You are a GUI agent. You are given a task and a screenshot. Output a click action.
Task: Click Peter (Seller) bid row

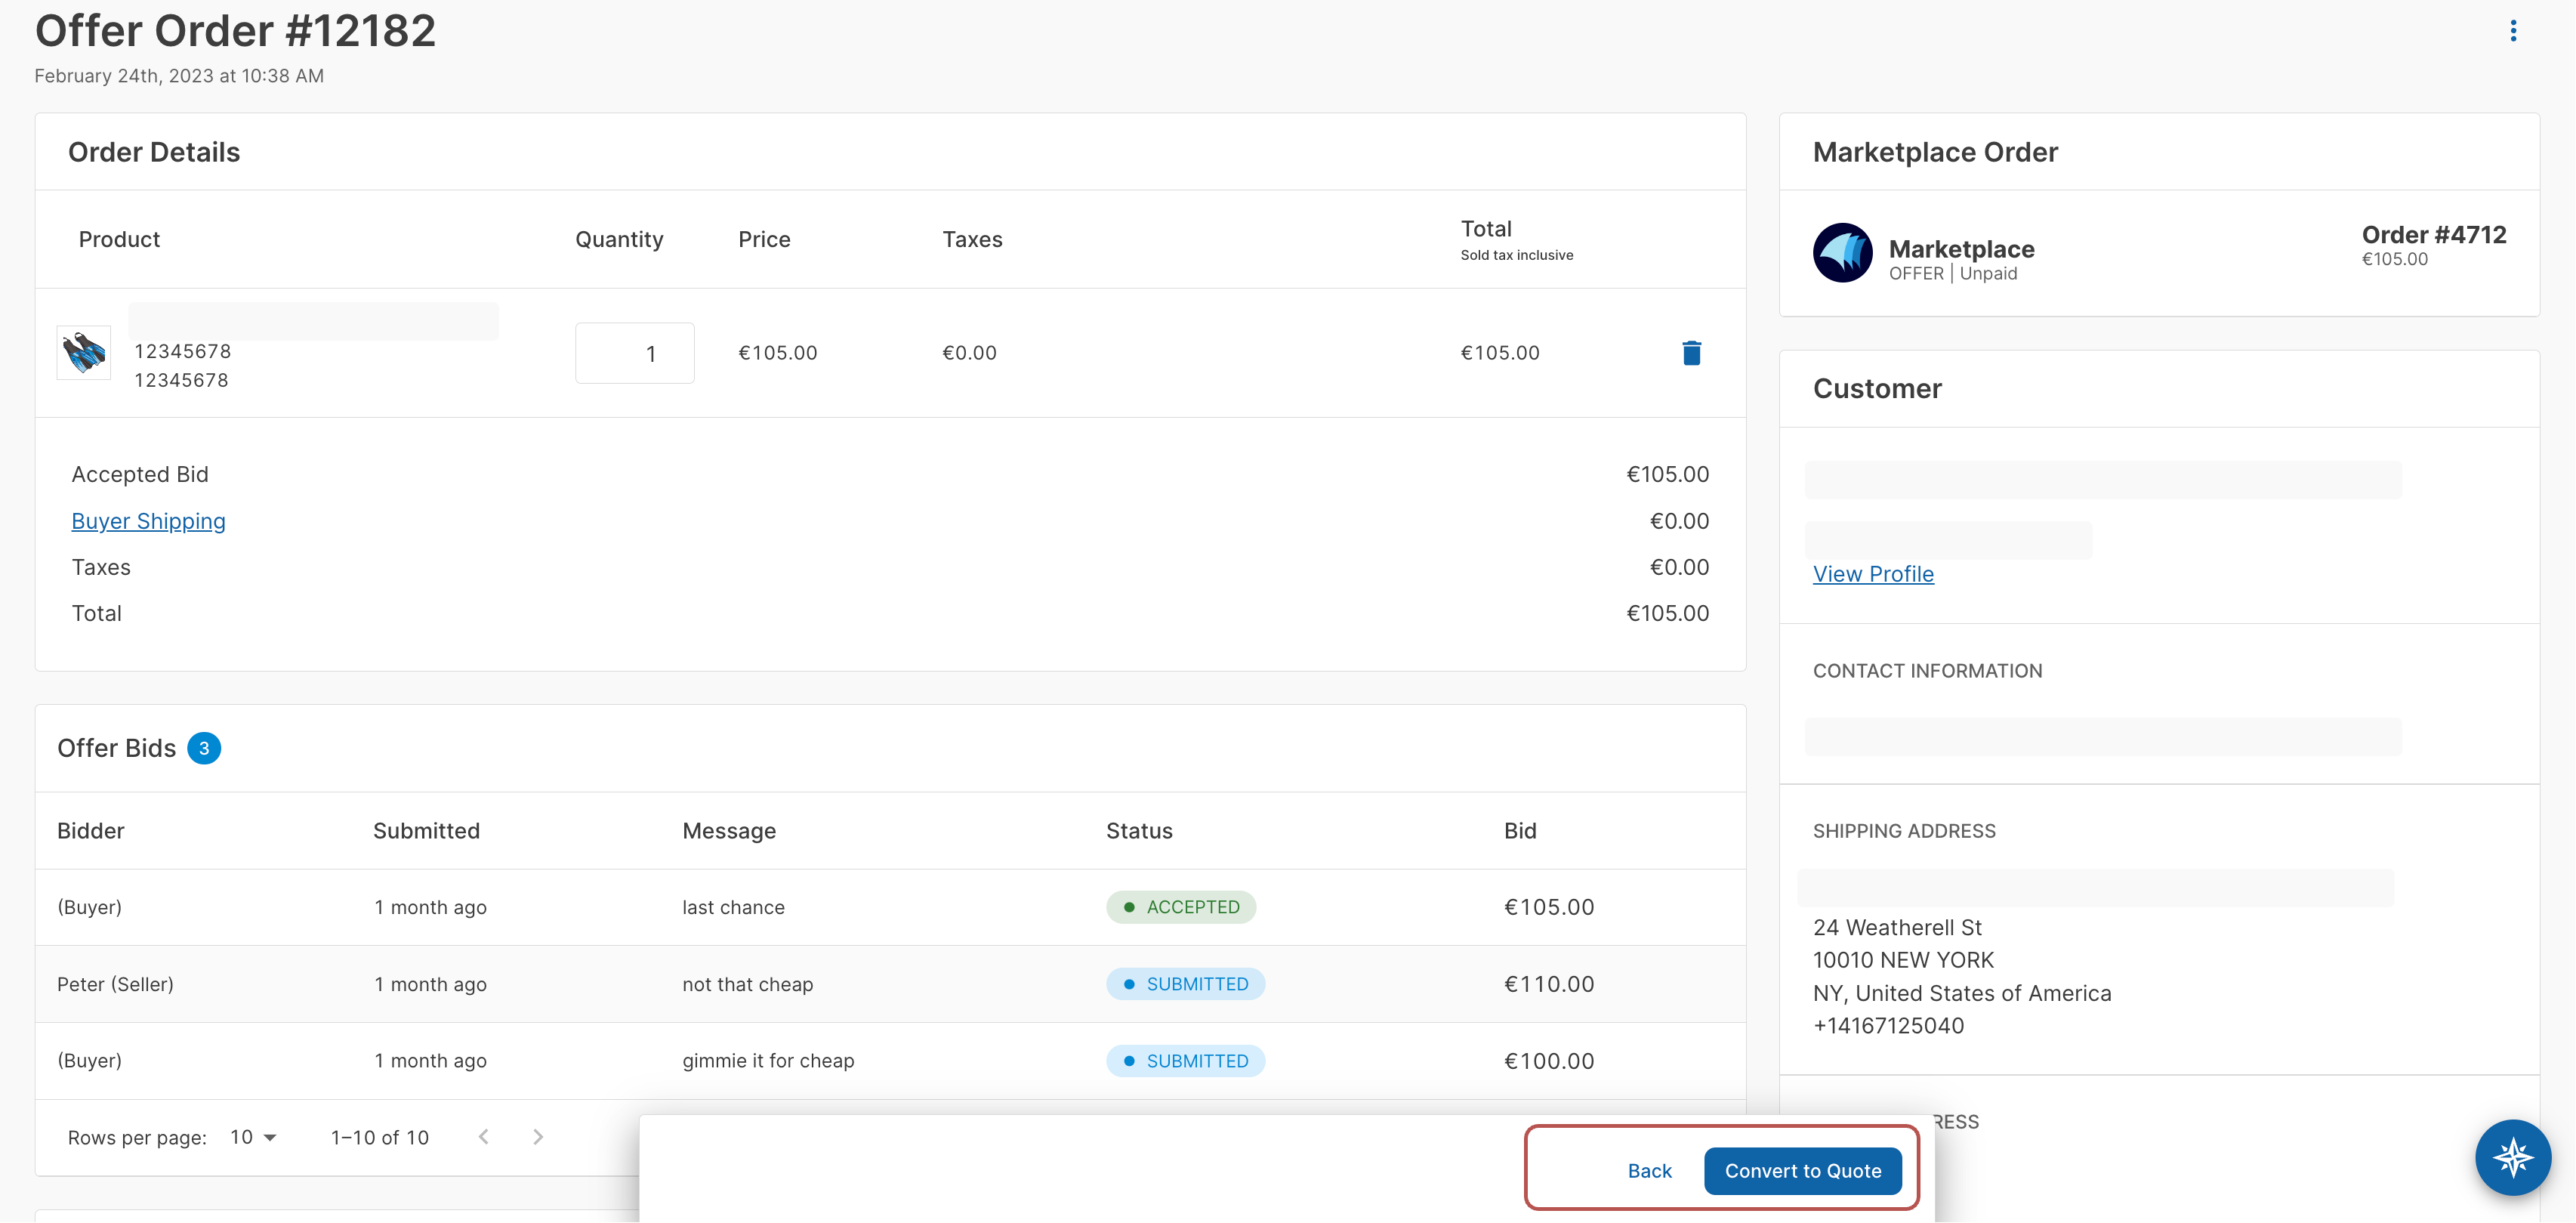[115, 984]
